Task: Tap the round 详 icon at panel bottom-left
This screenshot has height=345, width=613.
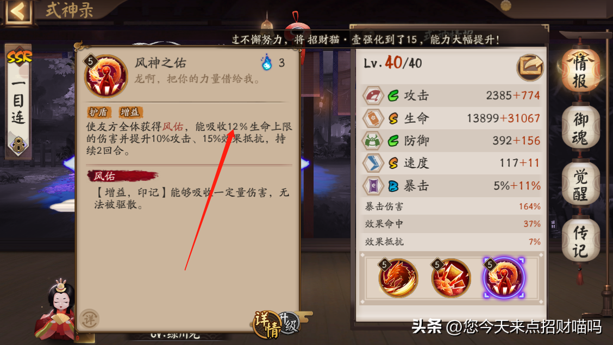Action: [x=89, y=319]
